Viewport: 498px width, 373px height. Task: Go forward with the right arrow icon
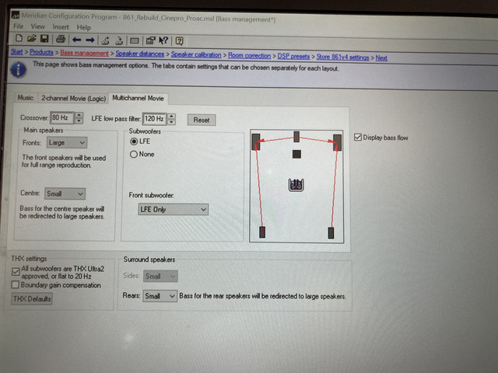pyautogui.click(x=90, y=40)
